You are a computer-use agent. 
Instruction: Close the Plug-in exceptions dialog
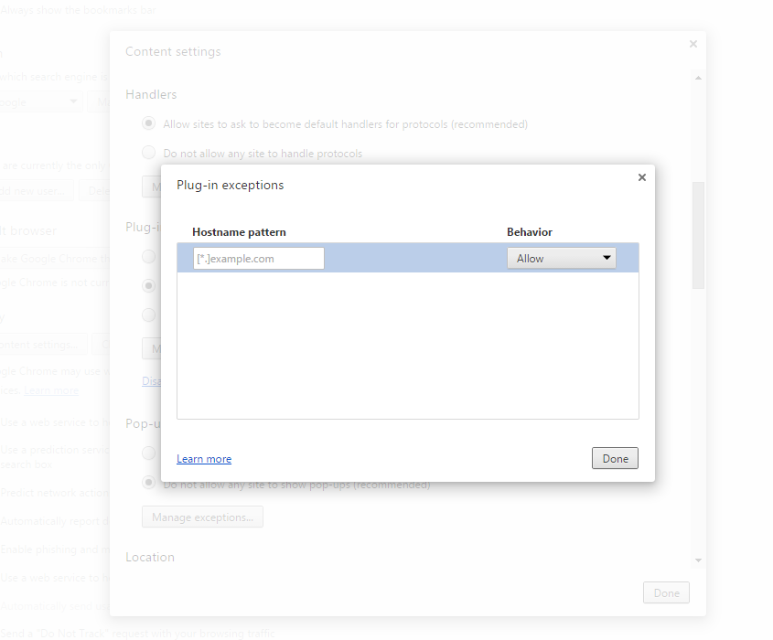click(x=641, y=177)
